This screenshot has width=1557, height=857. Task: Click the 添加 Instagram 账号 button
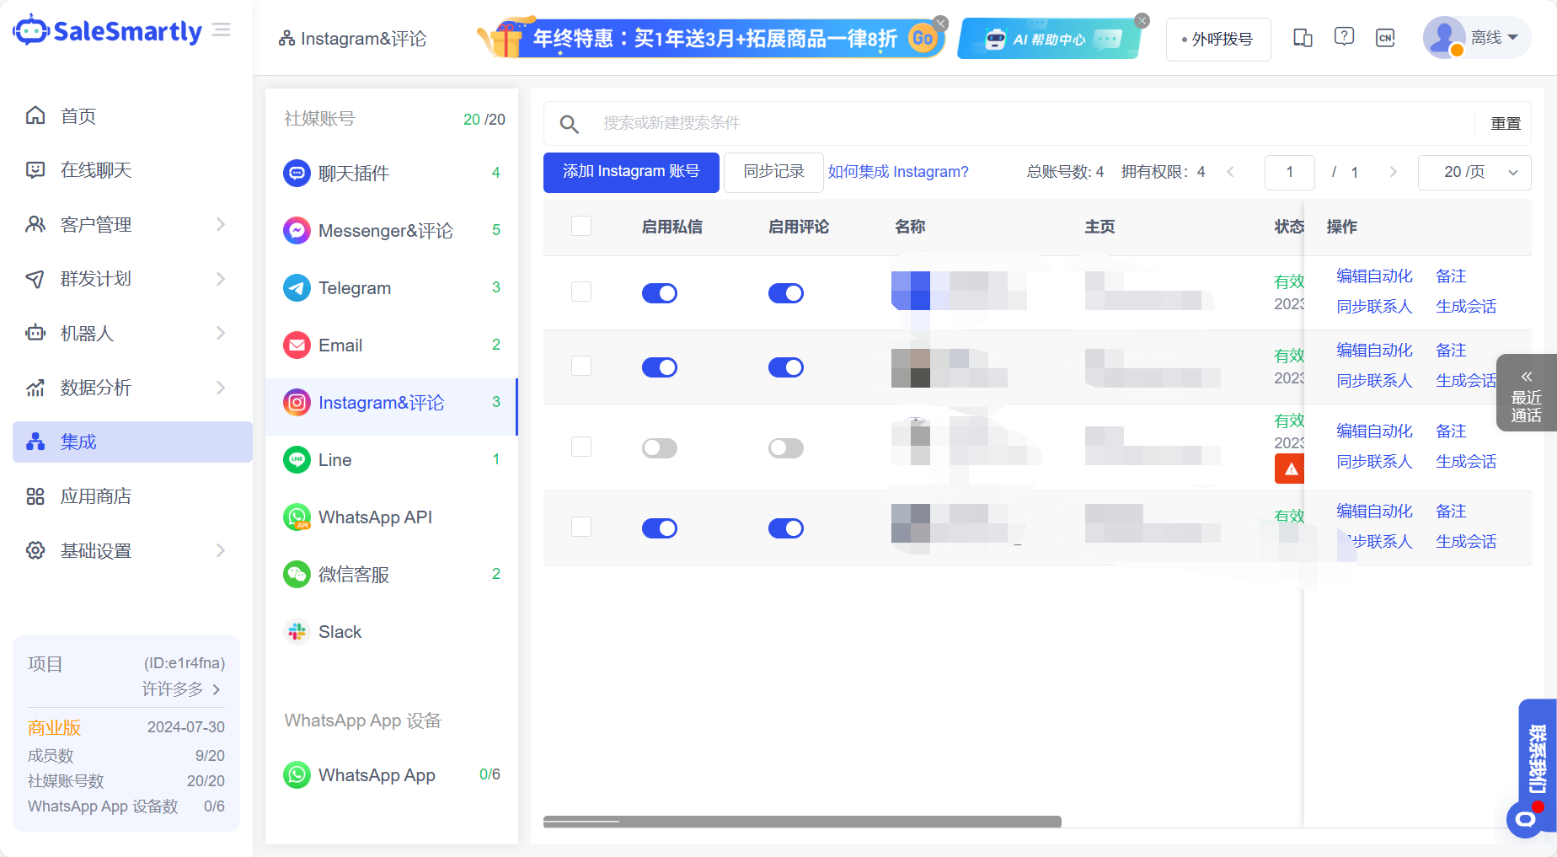(631, 172)
